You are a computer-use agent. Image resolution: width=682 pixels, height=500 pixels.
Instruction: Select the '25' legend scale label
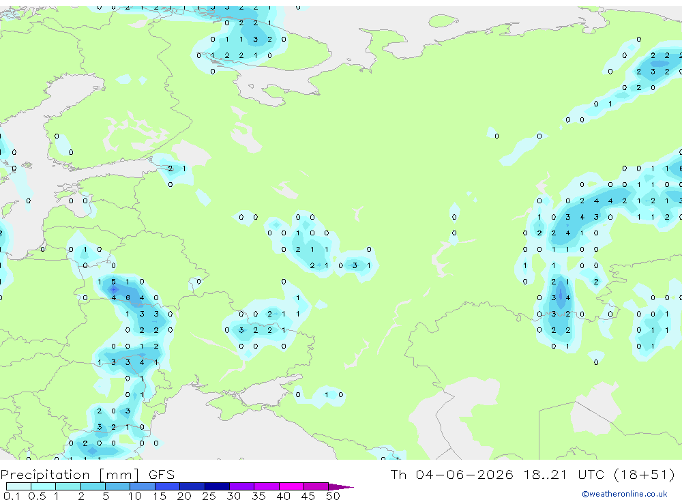209,496
